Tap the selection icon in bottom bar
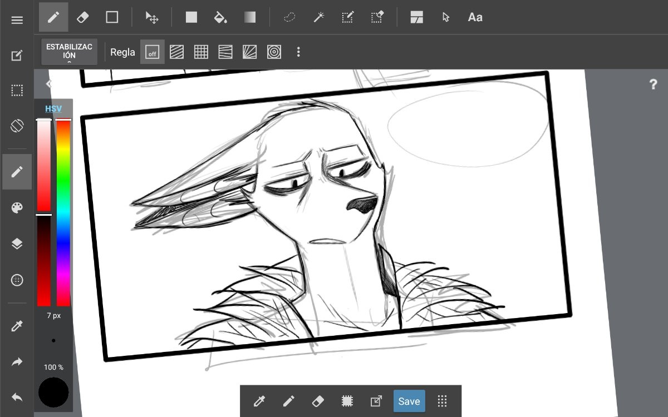 [x=347, y=401]
